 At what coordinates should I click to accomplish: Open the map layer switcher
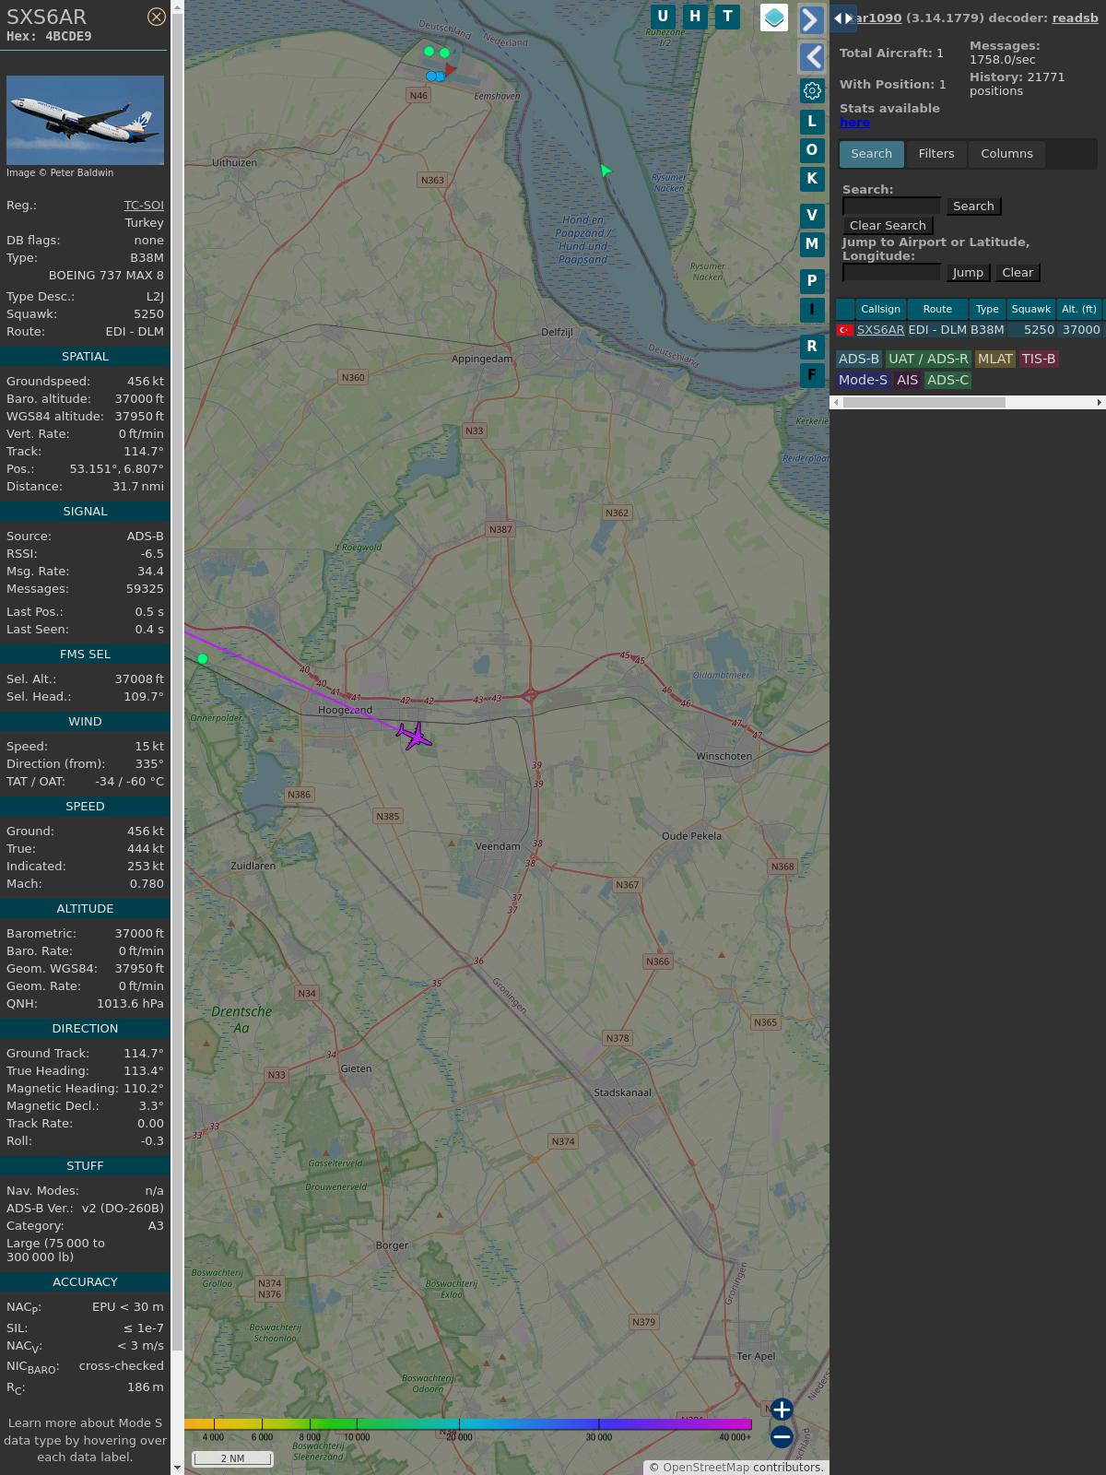[x=774, y=18]
